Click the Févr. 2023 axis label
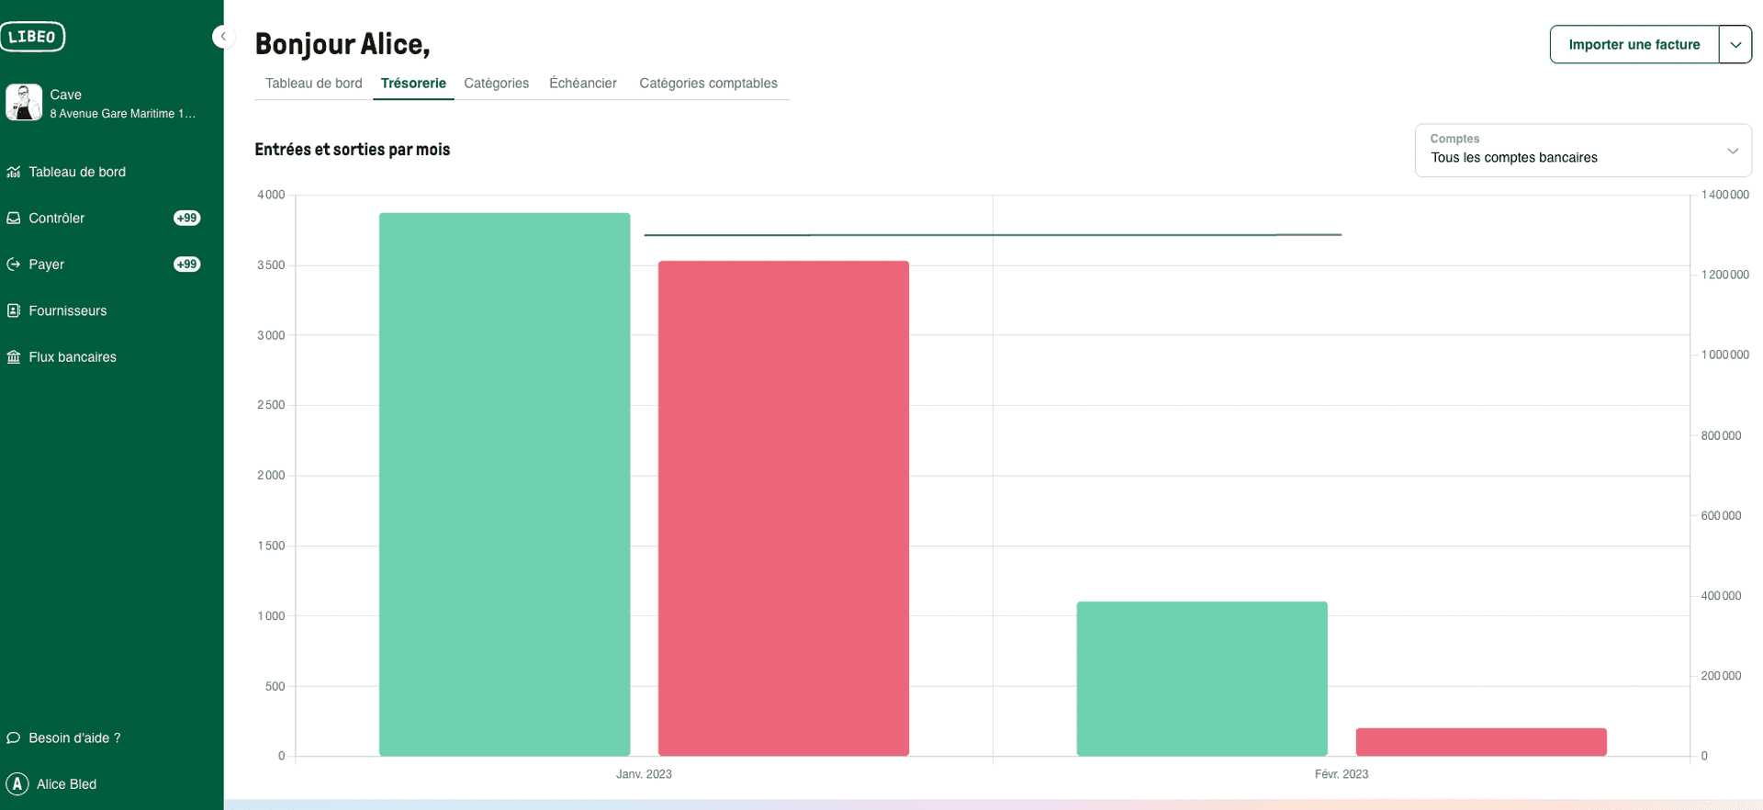 (1342, 774)
